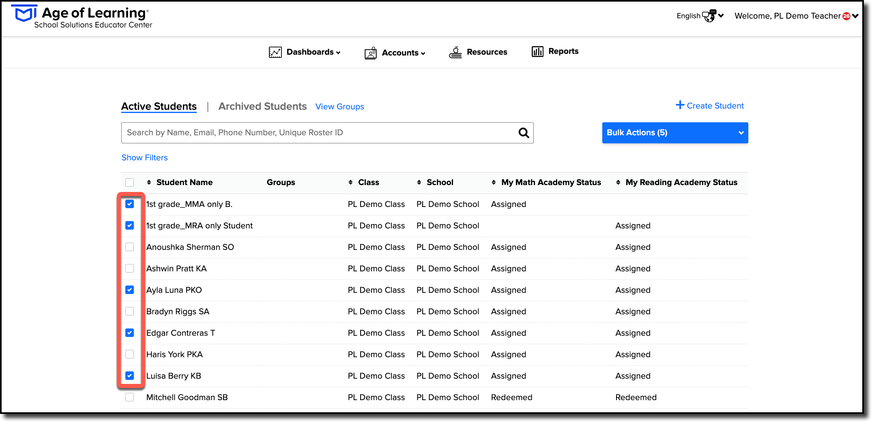This screenshot has height=422, width=872.
Task: Click Assigned reading status for 1st grade_MRA student
Action: click(633, 226)
